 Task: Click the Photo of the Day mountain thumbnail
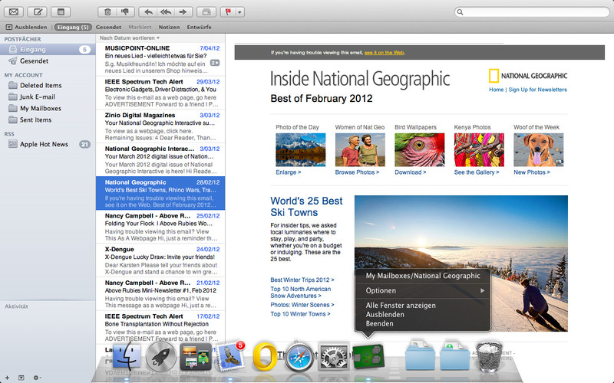point(300,149)
